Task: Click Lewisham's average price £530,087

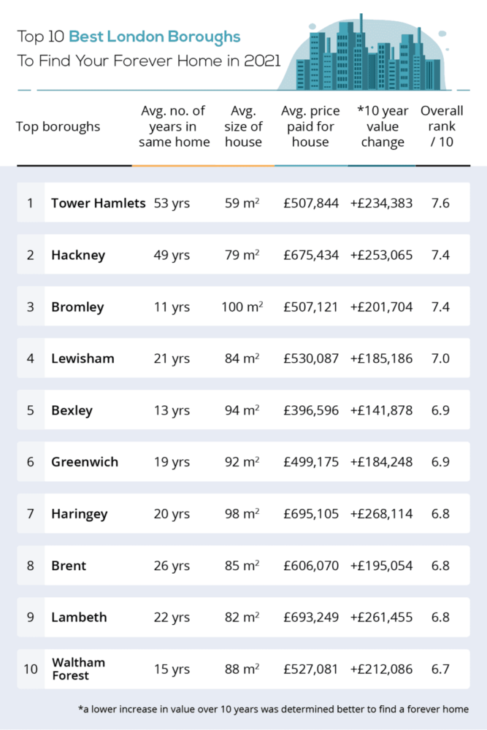Action: (311, 358)
